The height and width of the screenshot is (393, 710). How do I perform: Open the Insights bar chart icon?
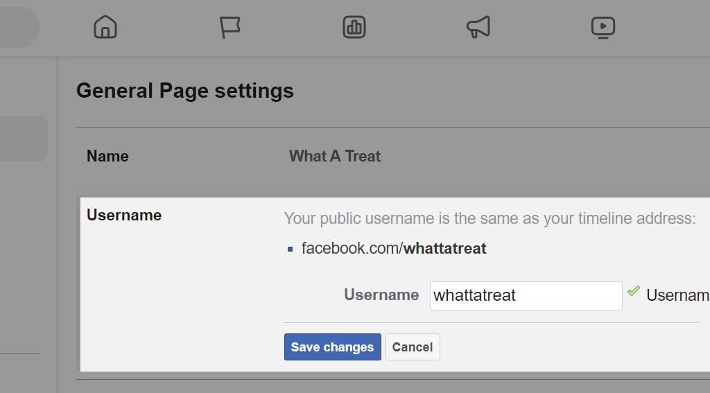pyautogui.click(x=354, y=28)
